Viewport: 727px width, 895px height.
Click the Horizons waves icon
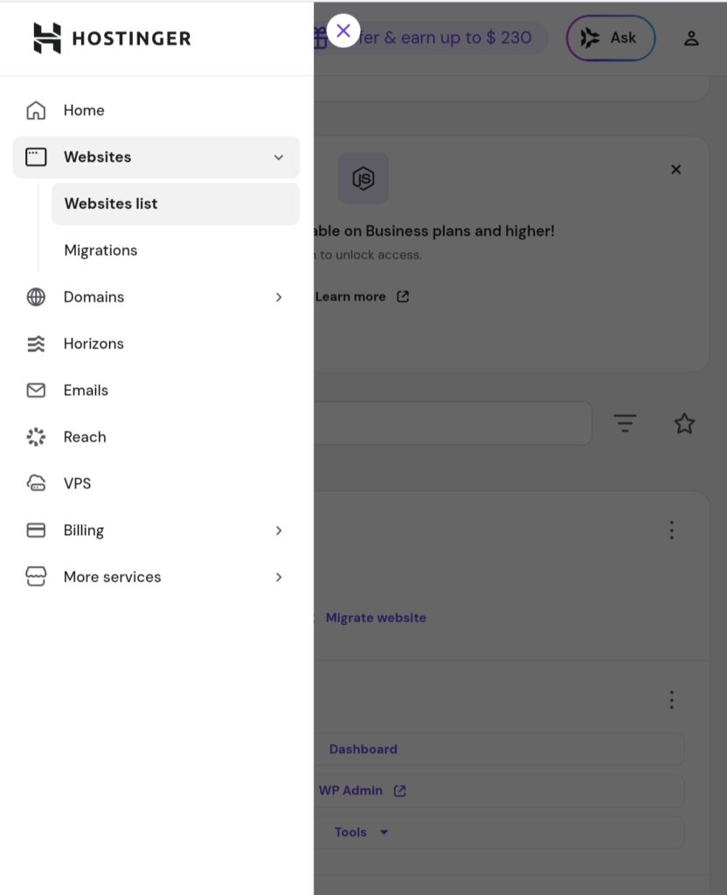click(x=36, y=343)
